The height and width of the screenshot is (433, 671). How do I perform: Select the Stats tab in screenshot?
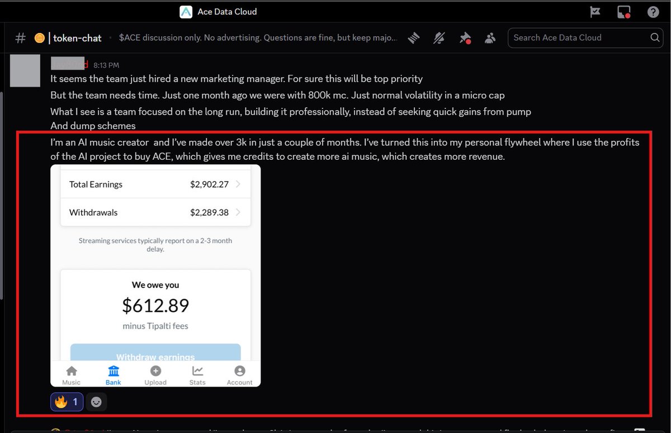pyautogui.click(x=197, y=375)
